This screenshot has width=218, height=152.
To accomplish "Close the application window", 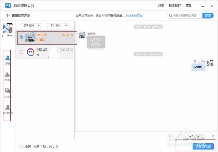I will [211, 6].
